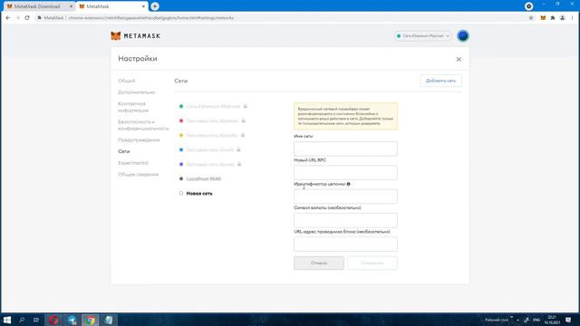Select the Сети settings tab
The height and width of the screenshot is (326, 580).
click(x=124, y=151)
